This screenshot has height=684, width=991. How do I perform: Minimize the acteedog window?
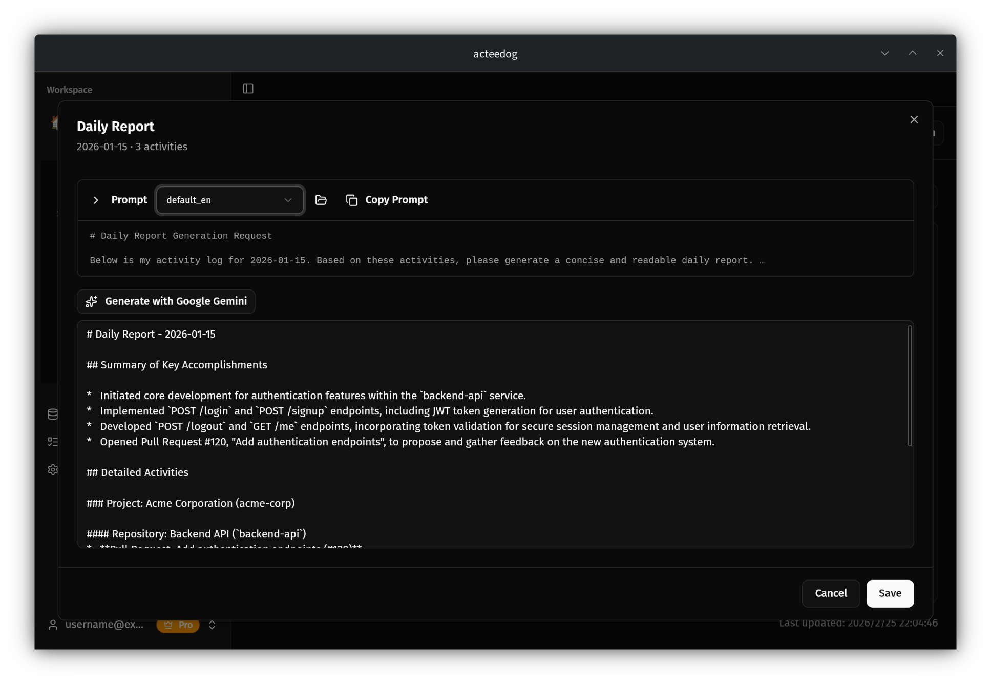coord(884,53)
